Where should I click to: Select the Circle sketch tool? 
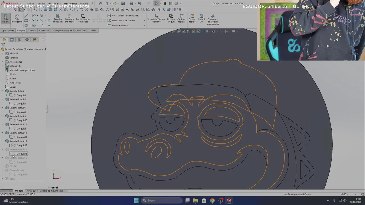point(34,15)
